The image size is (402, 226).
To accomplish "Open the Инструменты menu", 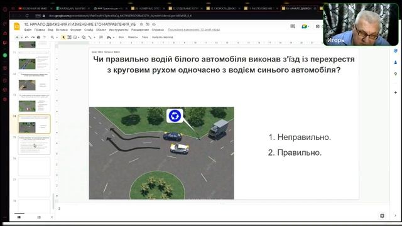I will click(x=119, y=30).
